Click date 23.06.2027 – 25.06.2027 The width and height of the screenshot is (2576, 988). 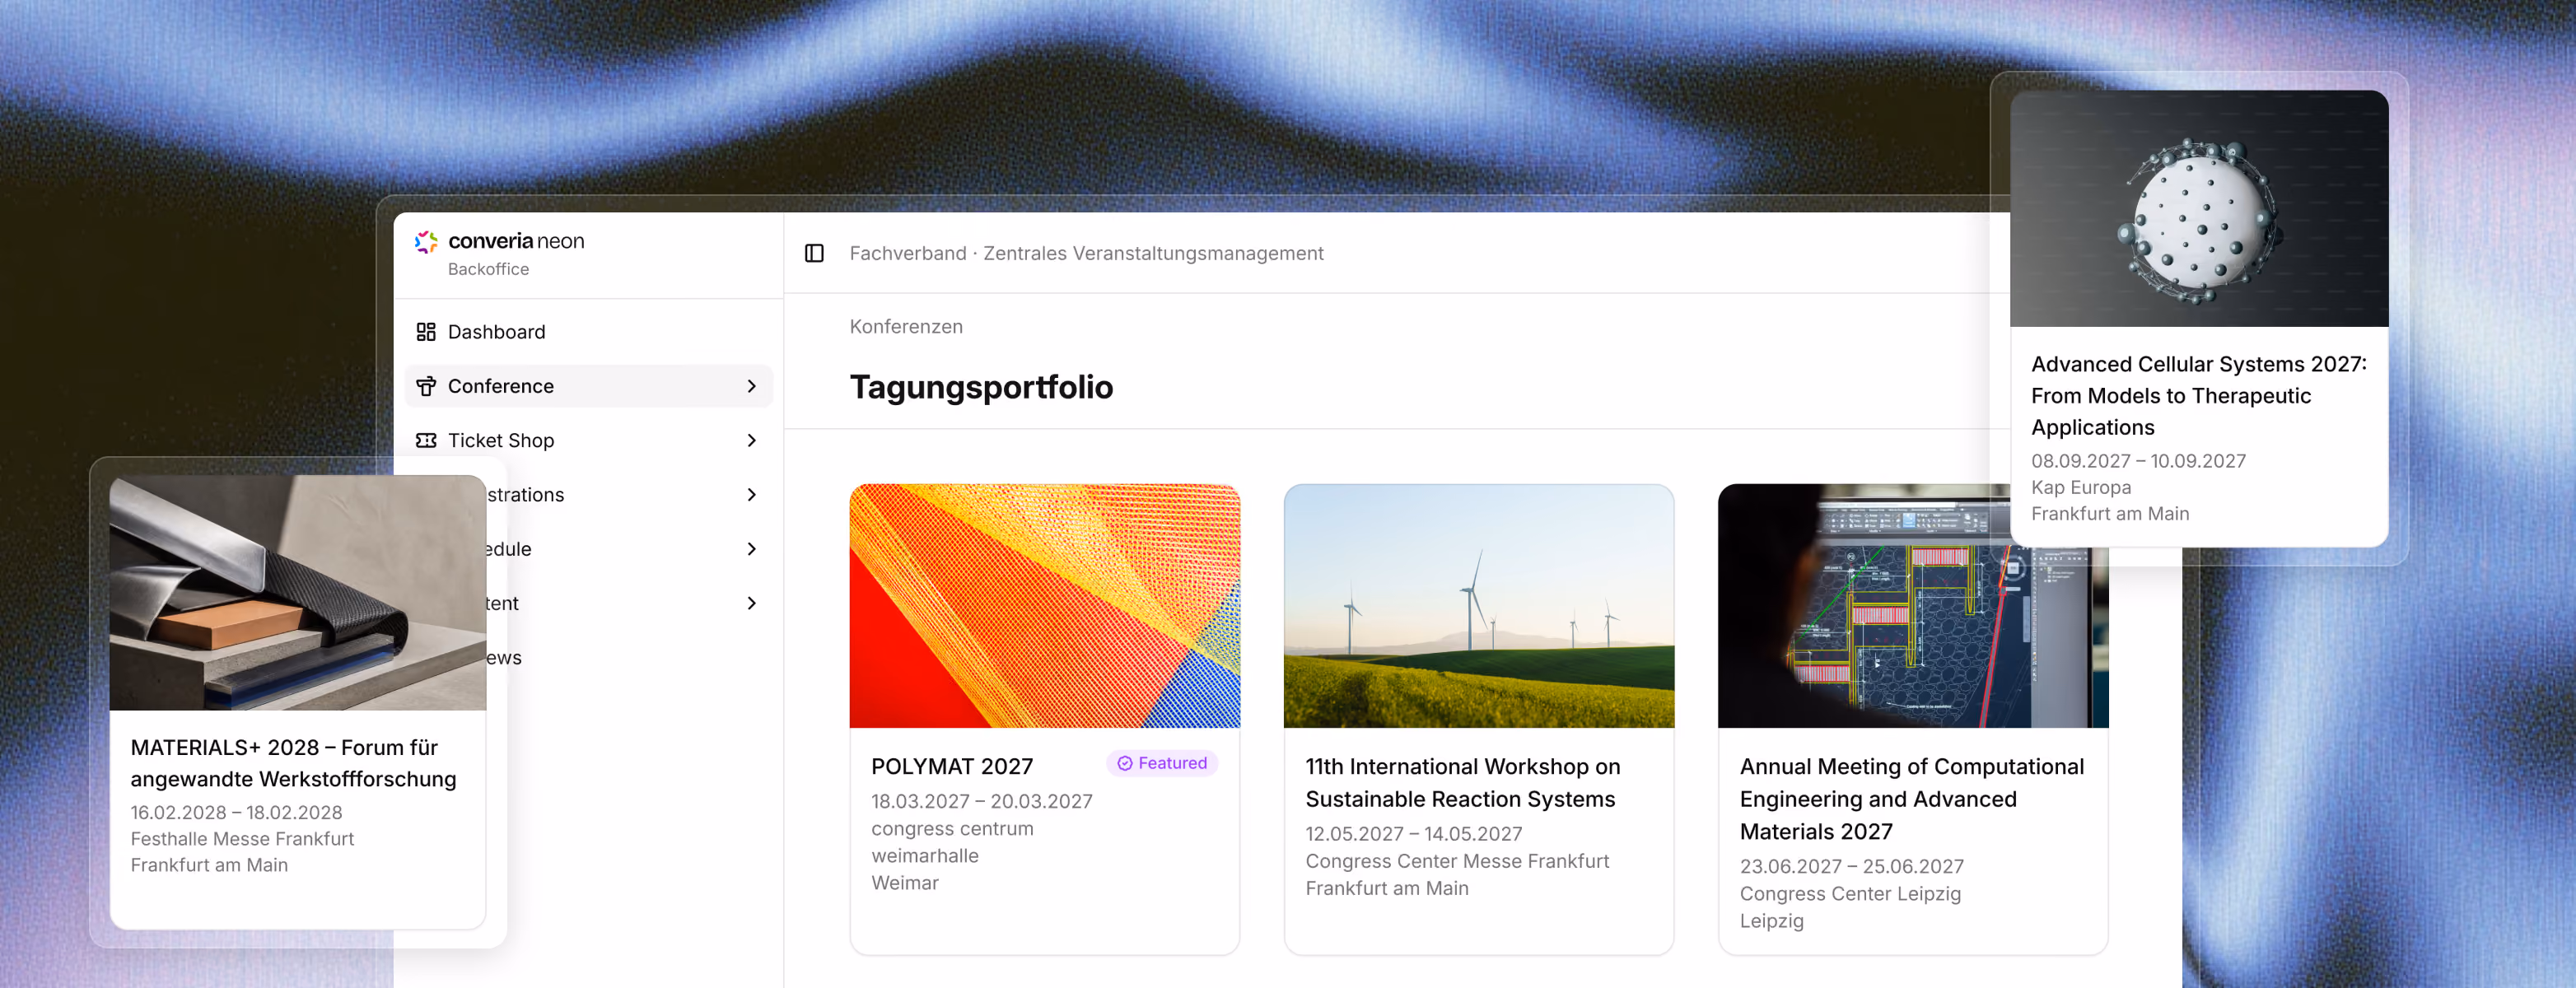[x=1851, y=866]
